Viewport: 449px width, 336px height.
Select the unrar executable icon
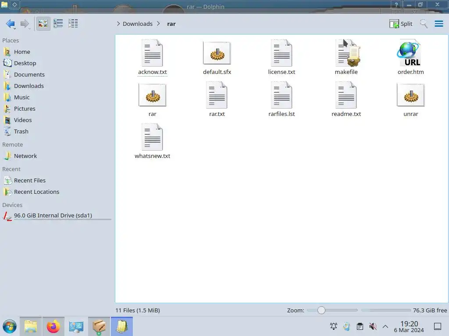click(x=410, y=95)
